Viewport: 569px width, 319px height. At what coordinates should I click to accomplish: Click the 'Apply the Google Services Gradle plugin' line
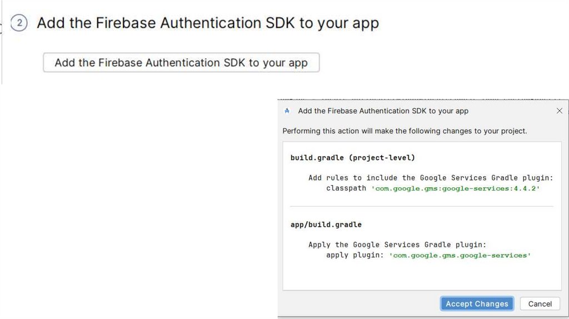[x=397, y=245]
